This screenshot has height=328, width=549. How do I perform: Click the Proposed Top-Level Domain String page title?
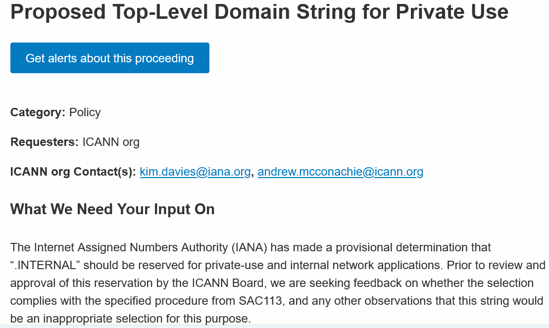259,11
